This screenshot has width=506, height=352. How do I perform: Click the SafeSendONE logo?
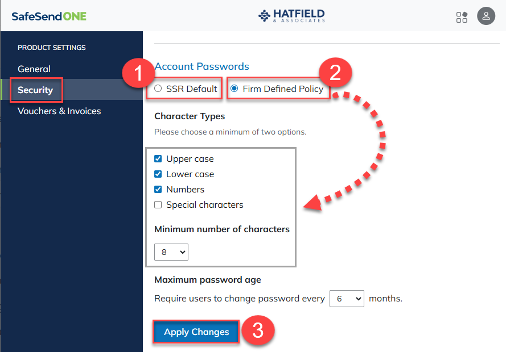(49, 16)
